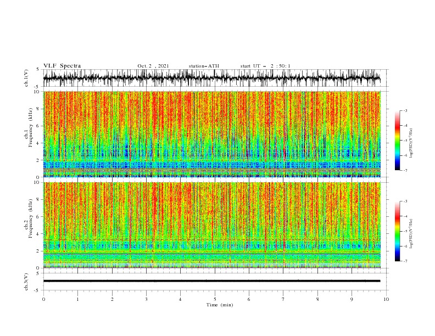Click tick label '8' on Time axis
435x336 pixels.
tap(317, 299)
